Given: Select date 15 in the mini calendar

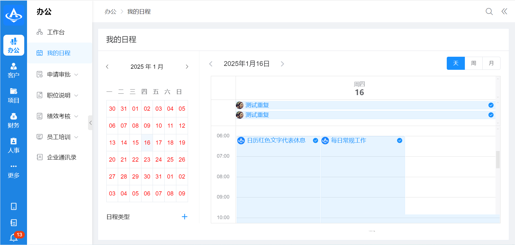Looking at the screenshot, I should point(135,143).
